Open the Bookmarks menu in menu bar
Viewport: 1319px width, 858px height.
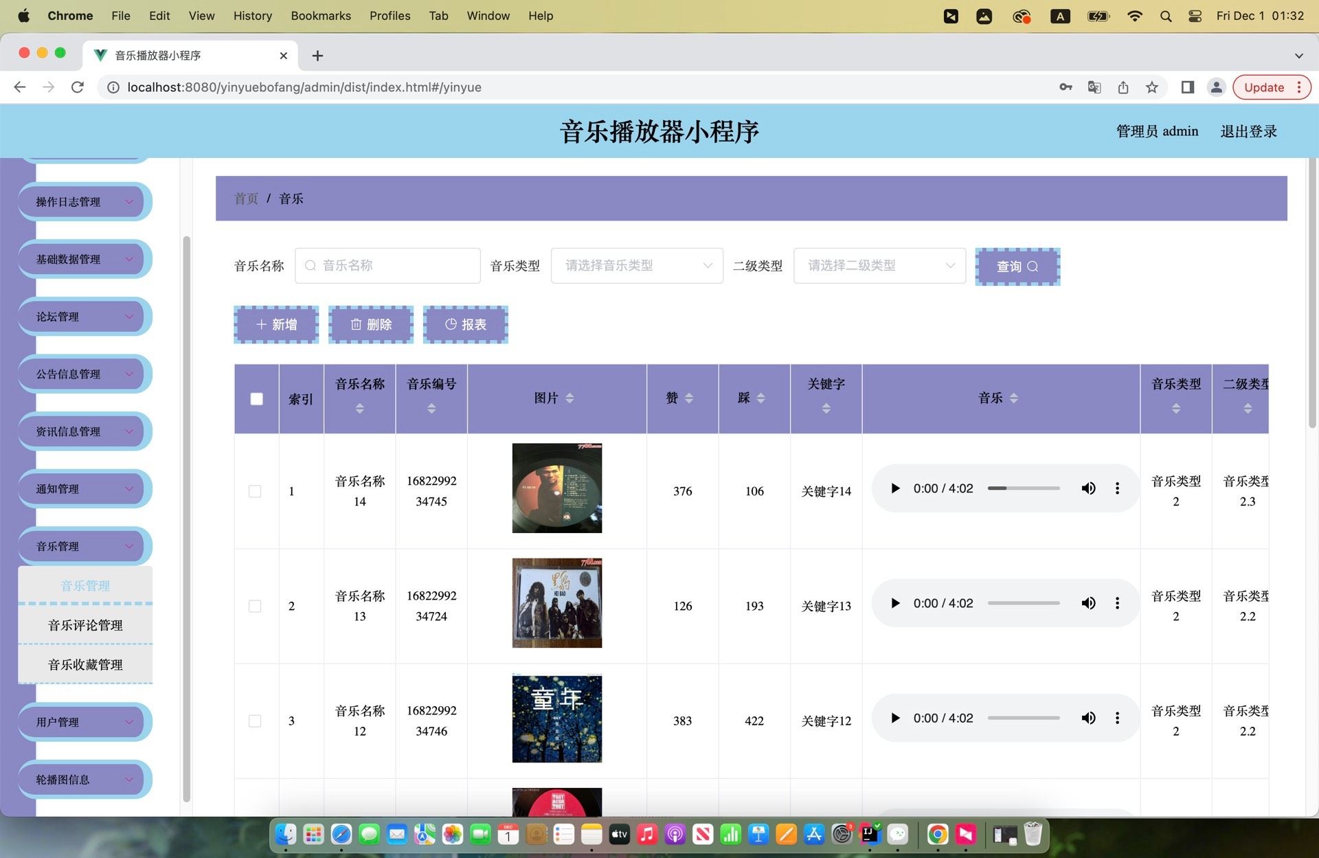pyautogui.click(x=320, y=15)
